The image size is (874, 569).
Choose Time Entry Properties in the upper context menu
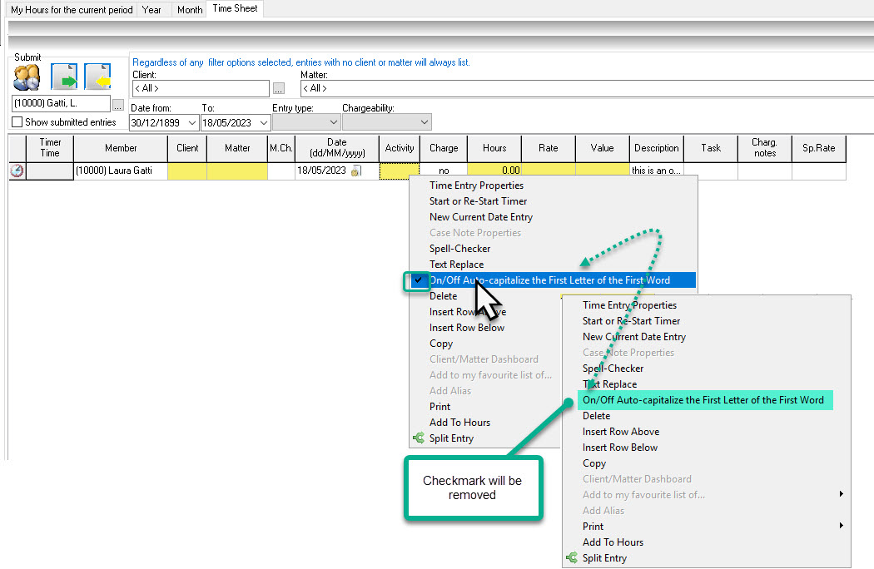(477, 186)
